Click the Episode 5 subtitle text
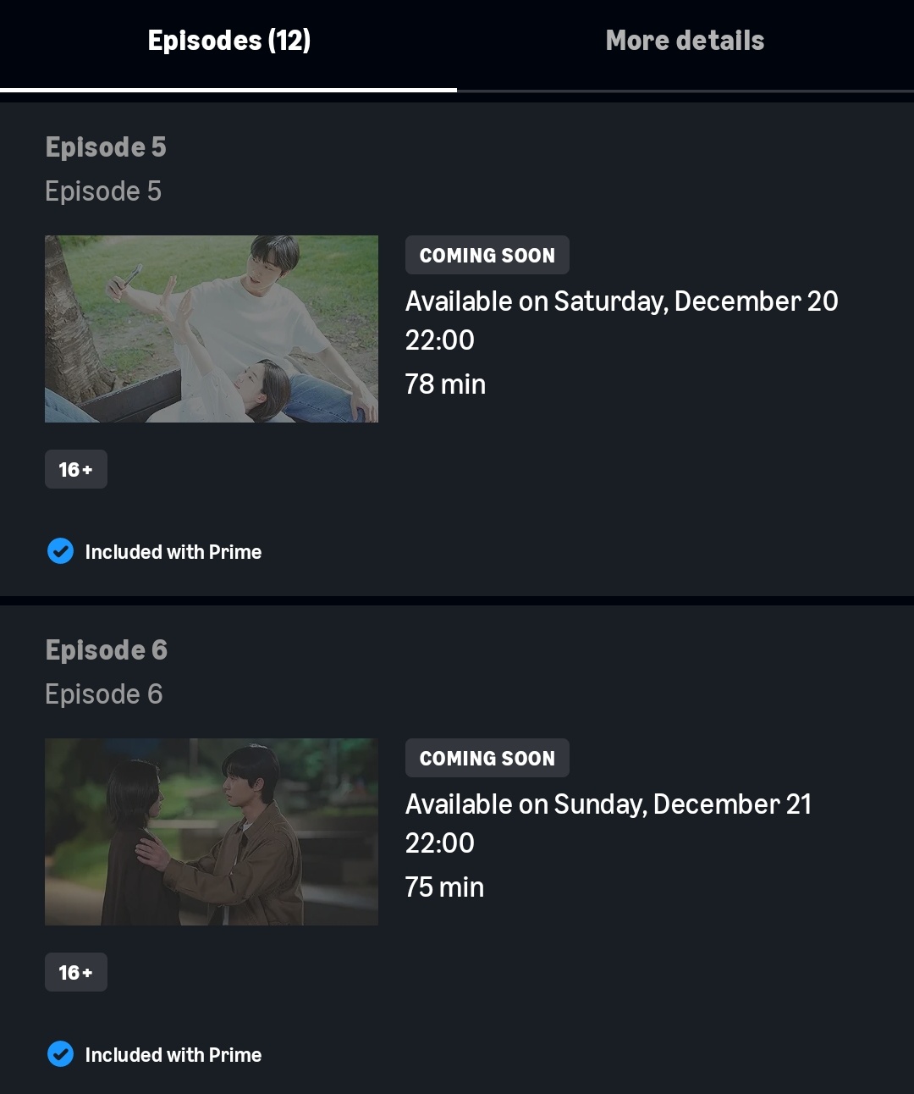This screenshot has width=914, height=1094. click(x=103, y=191)
